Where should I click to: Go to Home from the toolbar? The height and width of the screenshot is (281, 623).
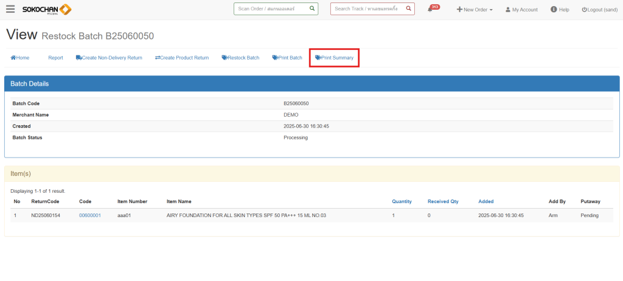click(x=20, y=58)
